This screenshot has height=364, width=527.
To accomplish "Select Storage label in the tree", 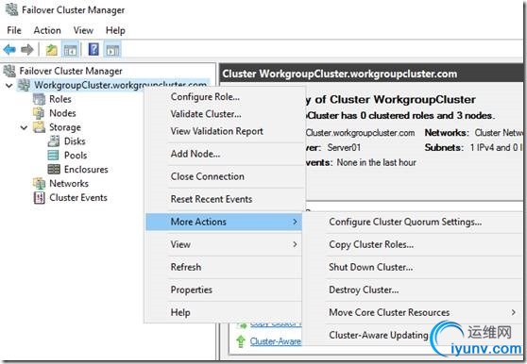I will point(65,127).
